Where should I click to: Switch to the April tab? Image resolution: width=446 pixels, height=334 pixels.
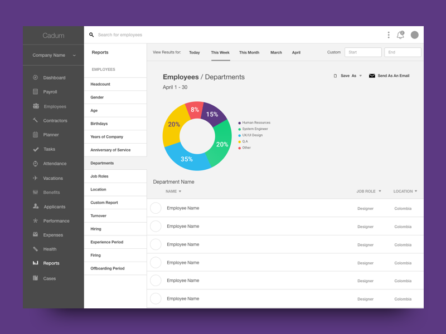(296, 52)
